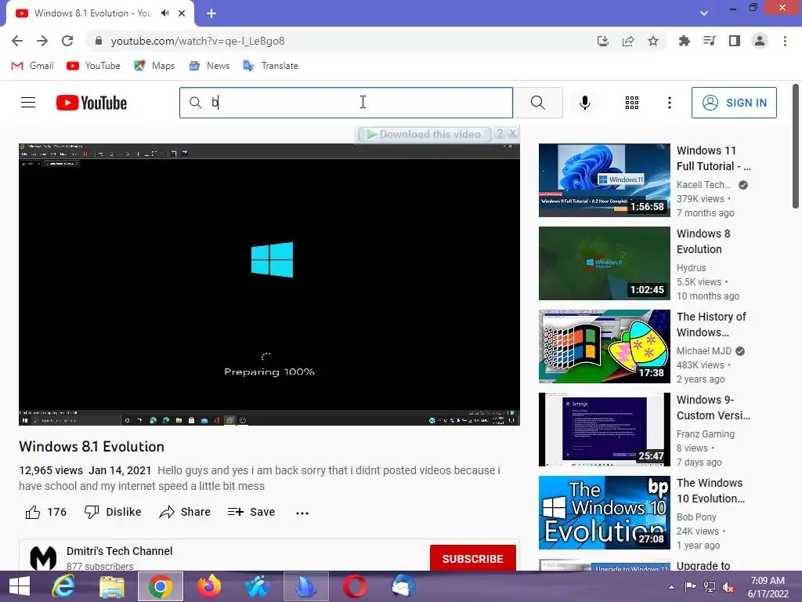Open The History of Windows thumbnail
The image size is (802, 602).
[x=604, y=346]
